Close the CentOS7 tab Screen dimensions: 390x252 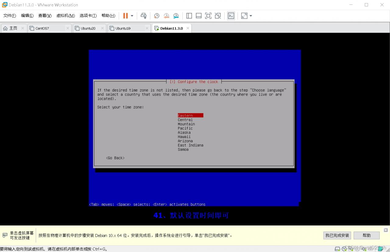click(68, 28)
